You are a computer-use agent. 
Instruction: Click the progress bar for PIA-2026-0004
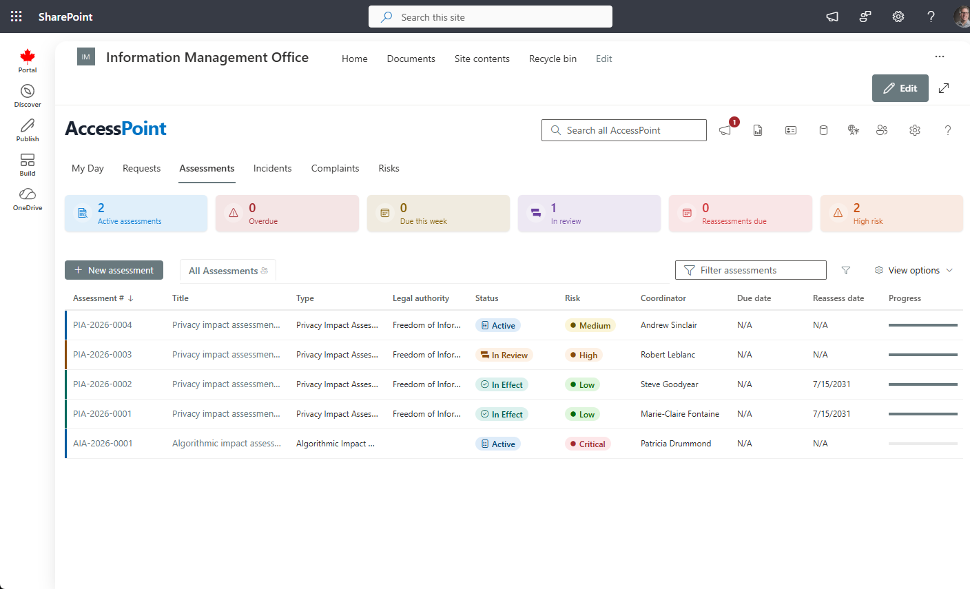point(923,325)
